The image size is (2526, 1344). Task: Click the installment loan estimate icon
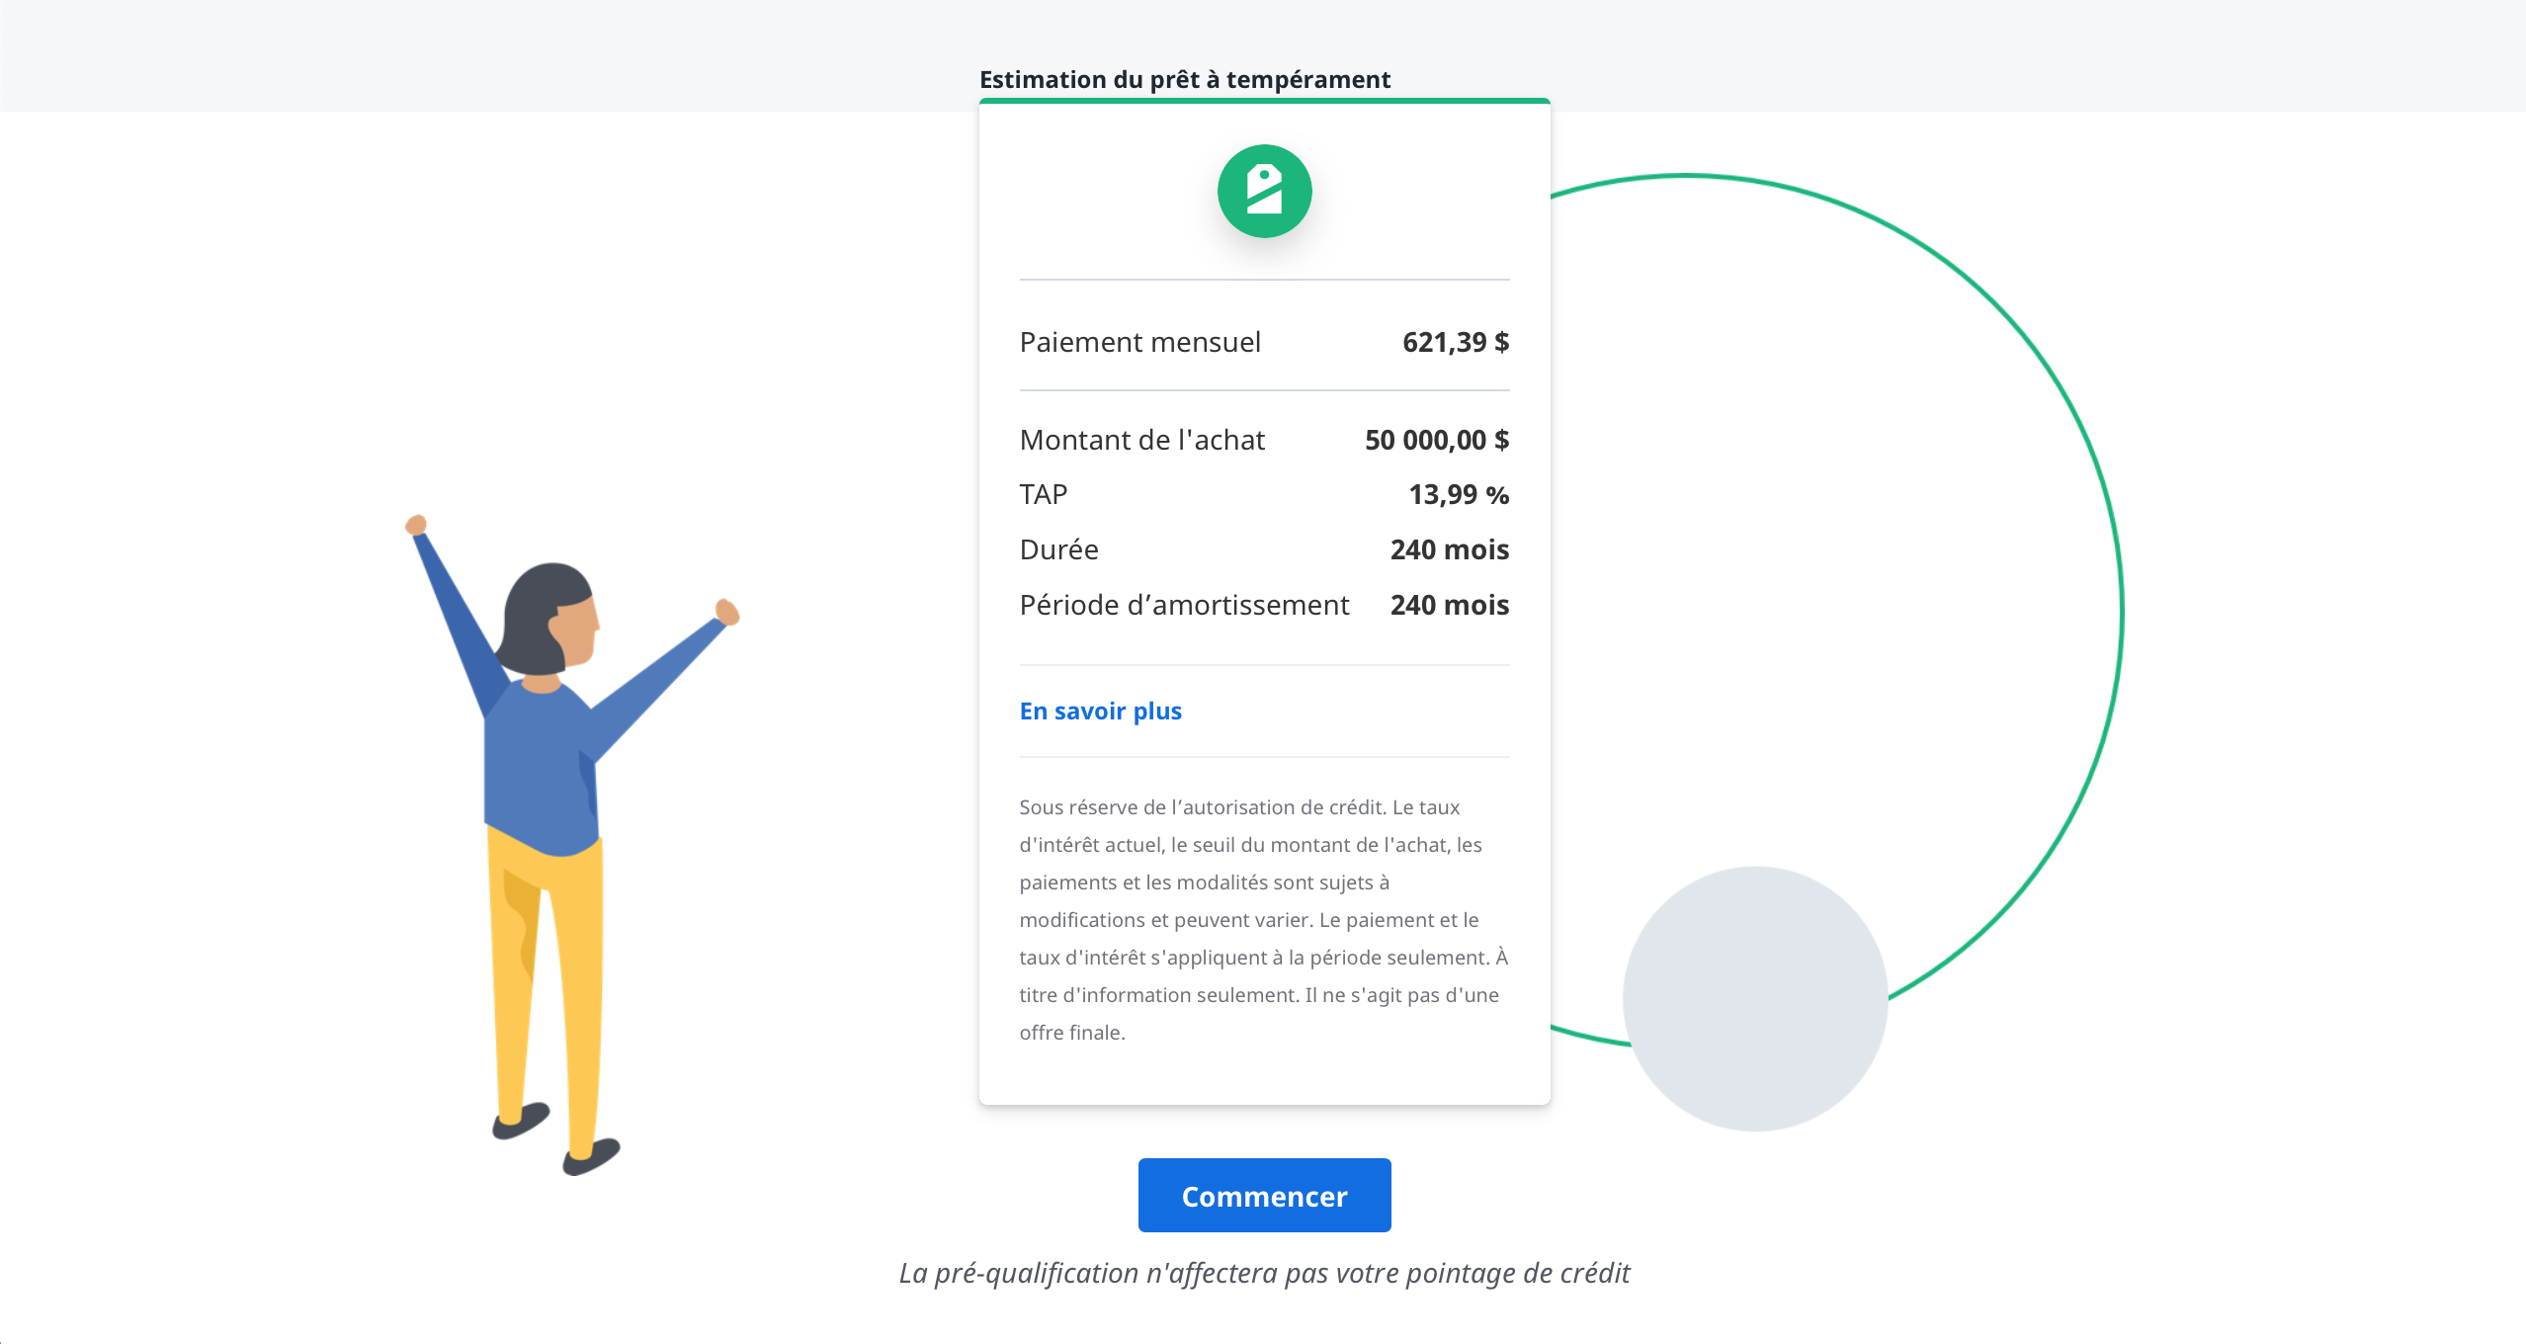[x=1265, y=189]
